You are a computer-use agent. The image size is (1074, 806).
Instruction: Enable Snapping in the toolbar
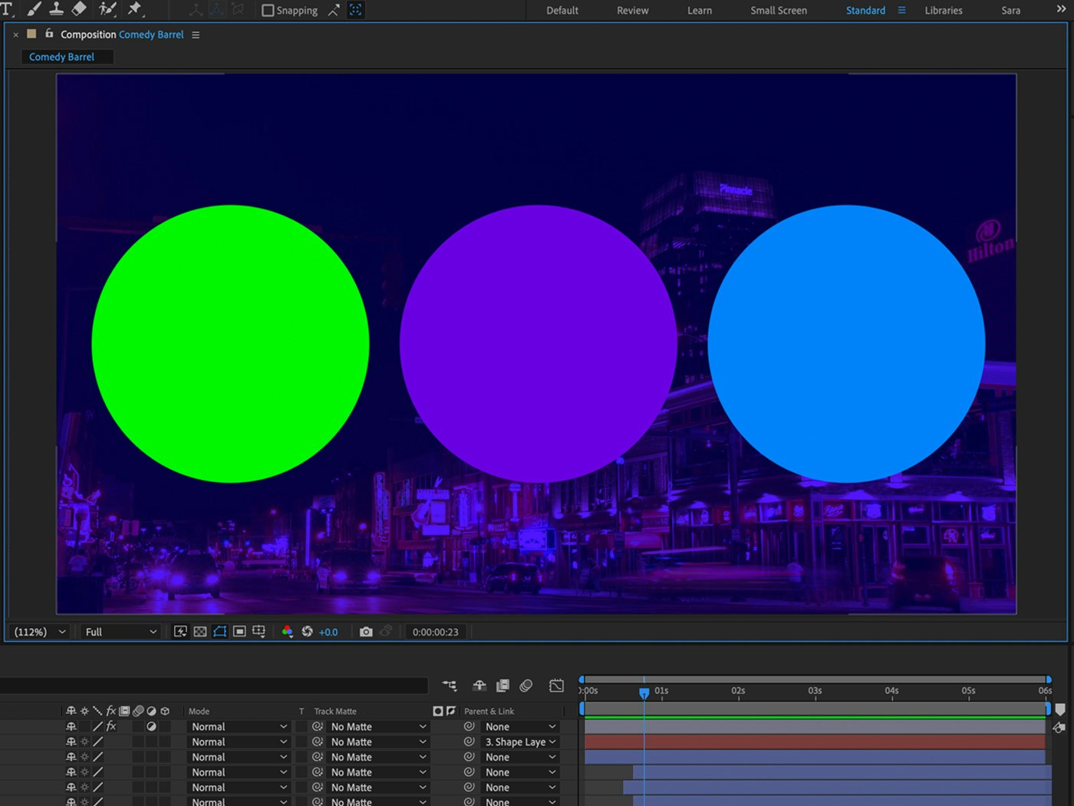(x=267, y=10)
